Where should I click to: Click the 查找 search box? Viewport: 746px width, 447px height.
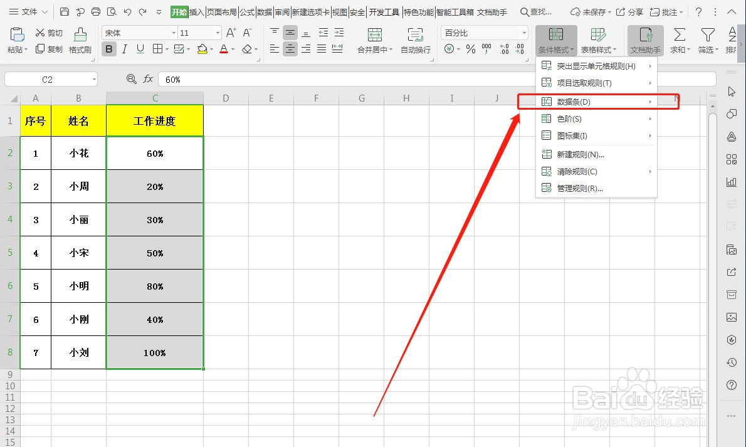tap(536, 12)
